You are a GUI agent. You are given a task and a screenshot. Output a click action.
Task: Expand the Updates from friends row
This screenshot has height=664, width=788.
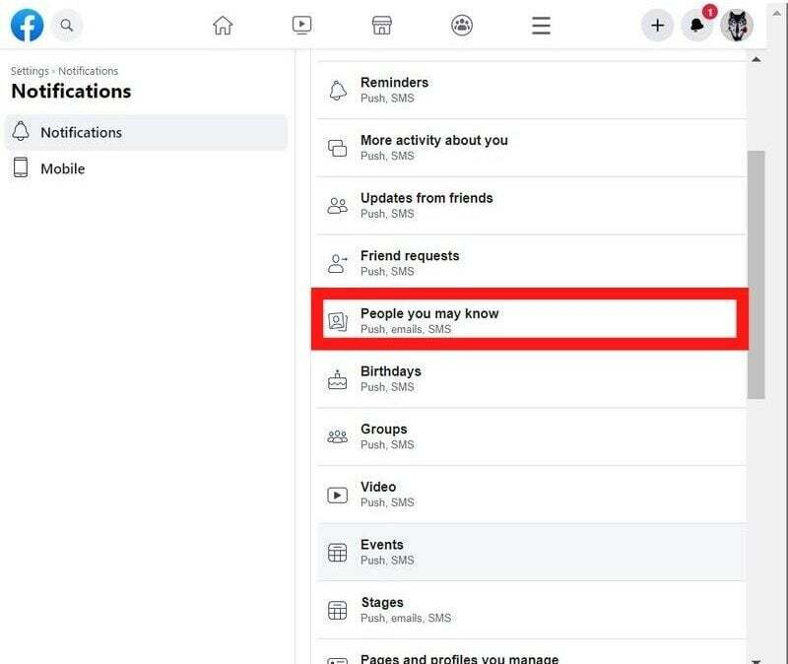tap(532, 206)
